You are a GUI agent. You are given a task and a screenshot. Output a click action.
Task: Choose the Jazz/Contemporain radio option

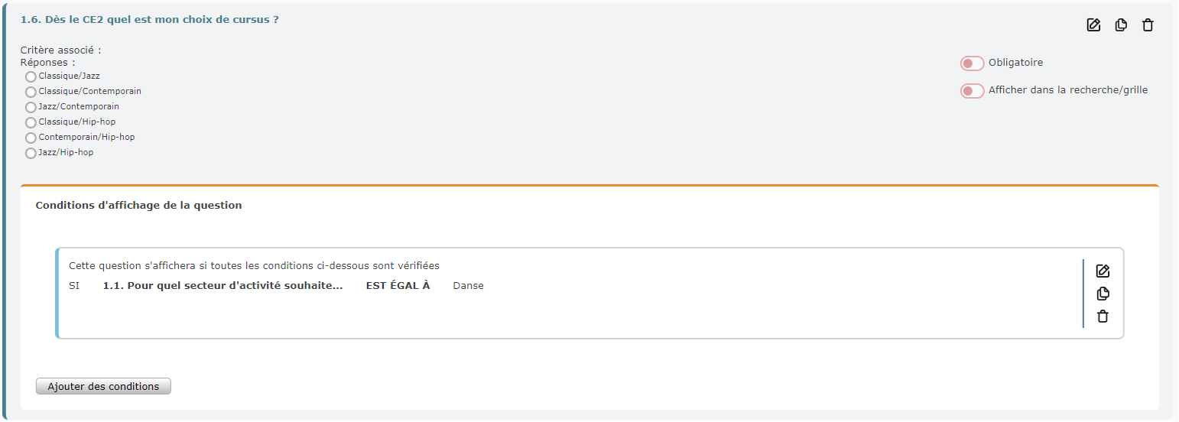click(x=31, y=107)
